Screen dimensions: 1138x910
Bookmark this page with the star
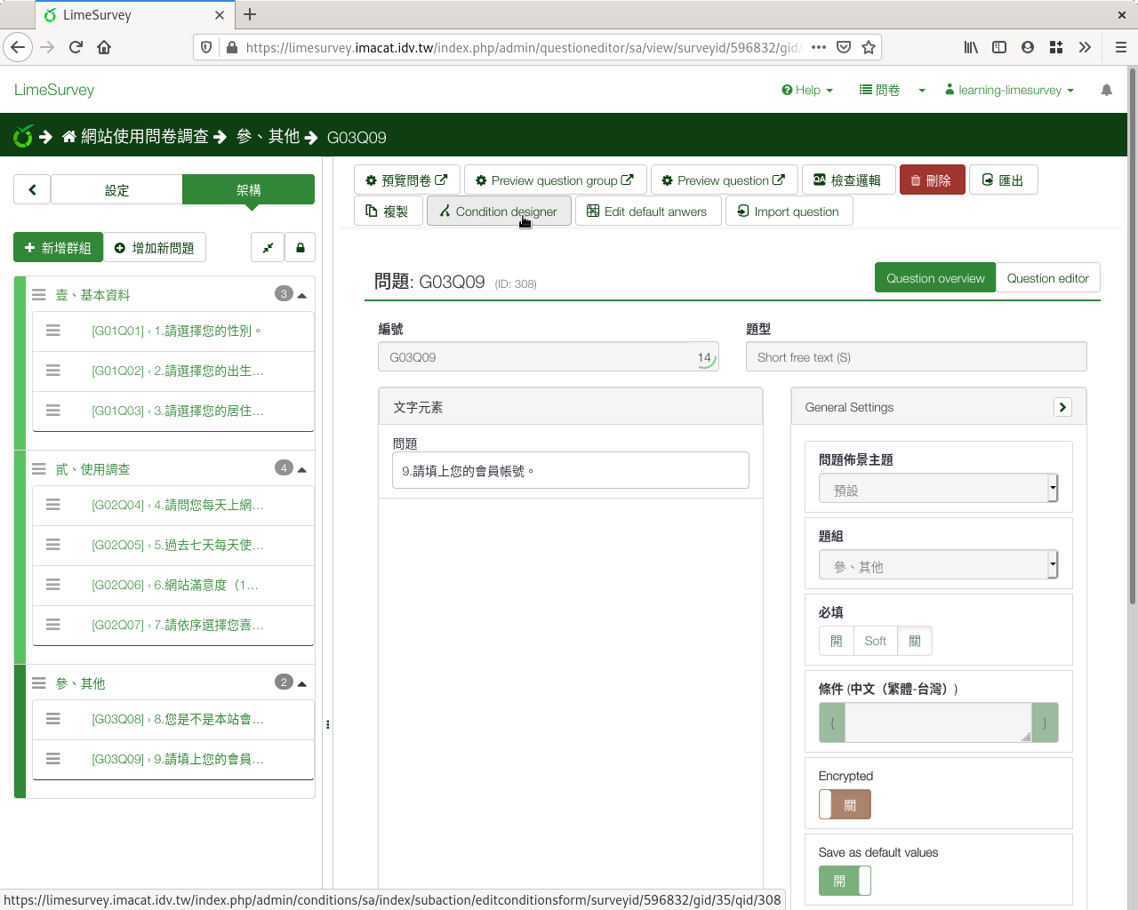(869, 47)
